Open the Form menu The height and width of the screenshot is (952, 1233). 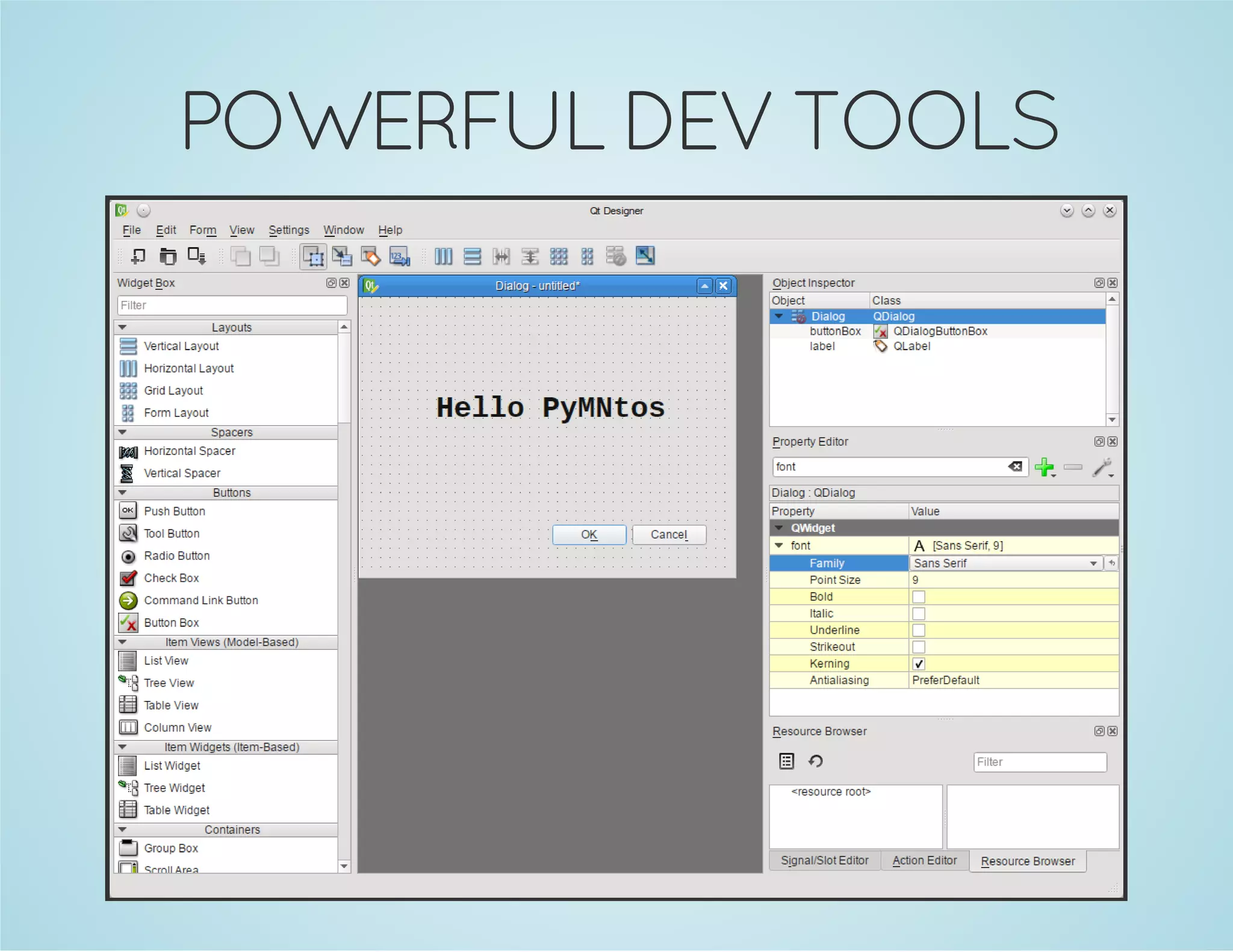coord(203,230)
